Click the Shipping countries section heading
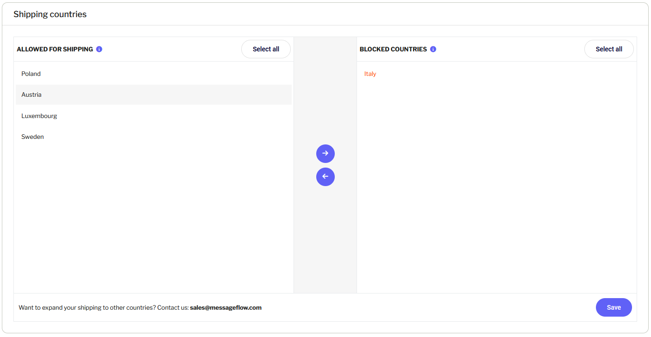 click(50, 14)
